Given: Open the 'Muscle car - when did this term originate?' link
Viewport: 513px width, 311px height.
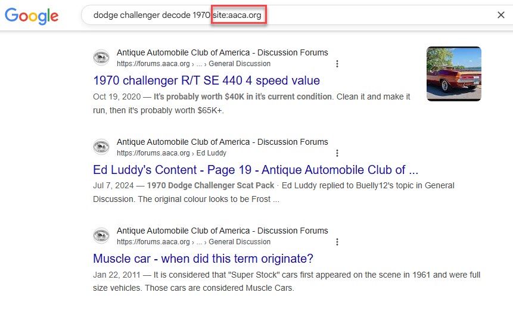Looking at the screenshot, I should coord(203,259).
